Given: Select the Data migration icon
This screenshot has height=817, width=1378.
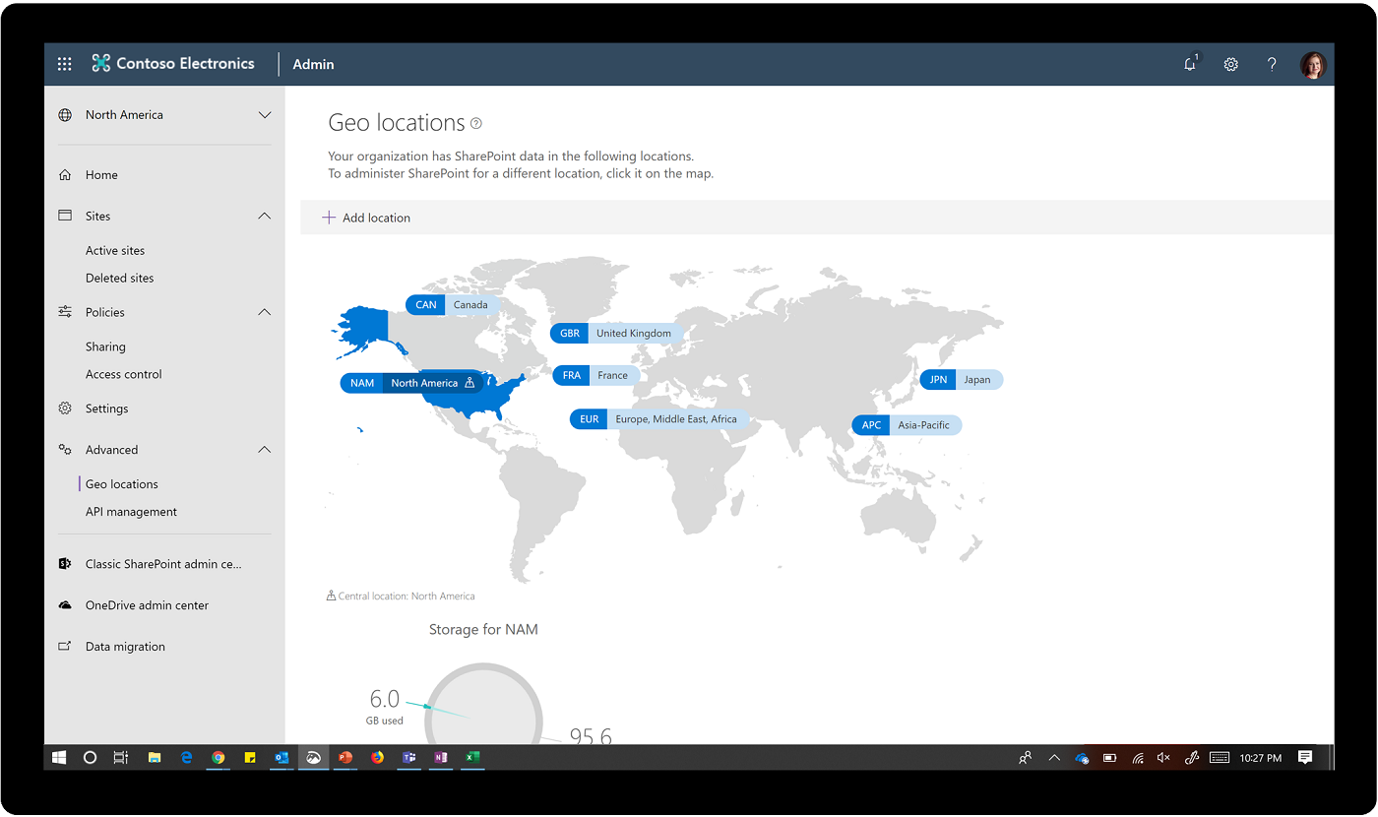Looking at the screenshot, I should [64, 646].
